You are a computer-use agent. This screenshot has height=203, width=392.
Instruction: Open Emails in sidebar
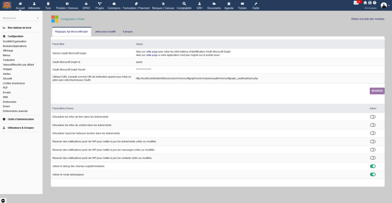7,93
